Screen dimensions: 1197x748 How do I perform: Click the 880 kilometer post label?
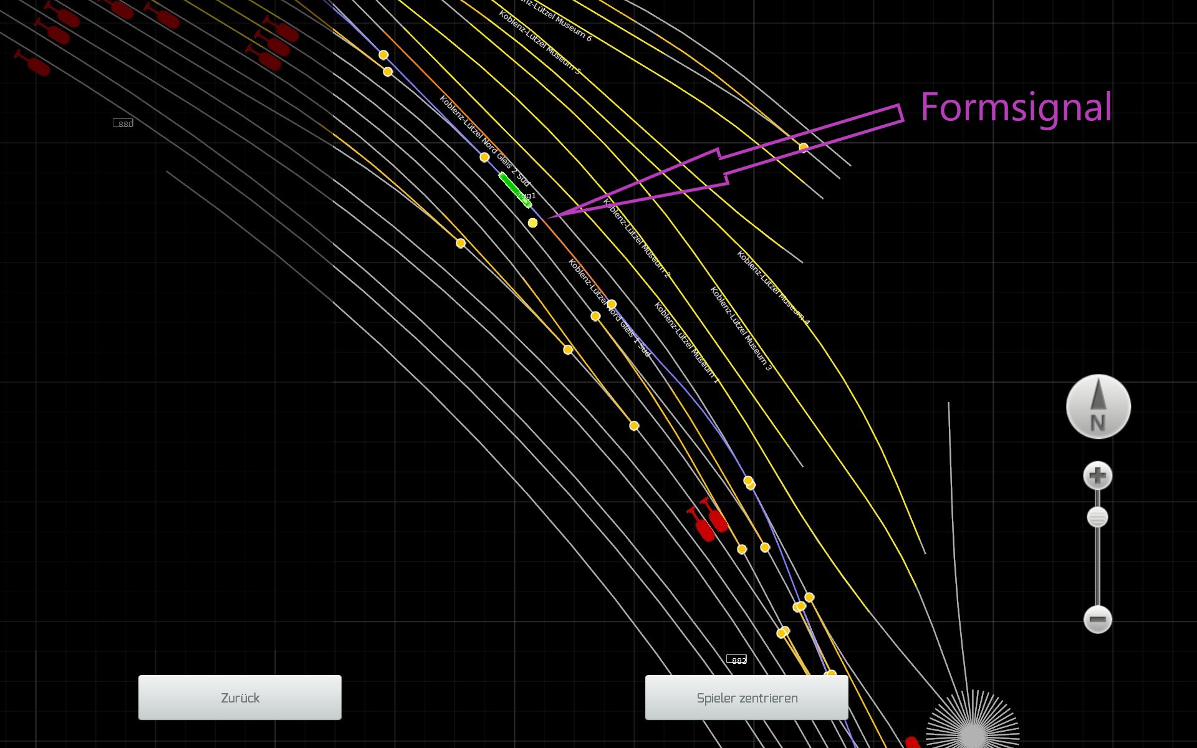click(x=123, y=123)
